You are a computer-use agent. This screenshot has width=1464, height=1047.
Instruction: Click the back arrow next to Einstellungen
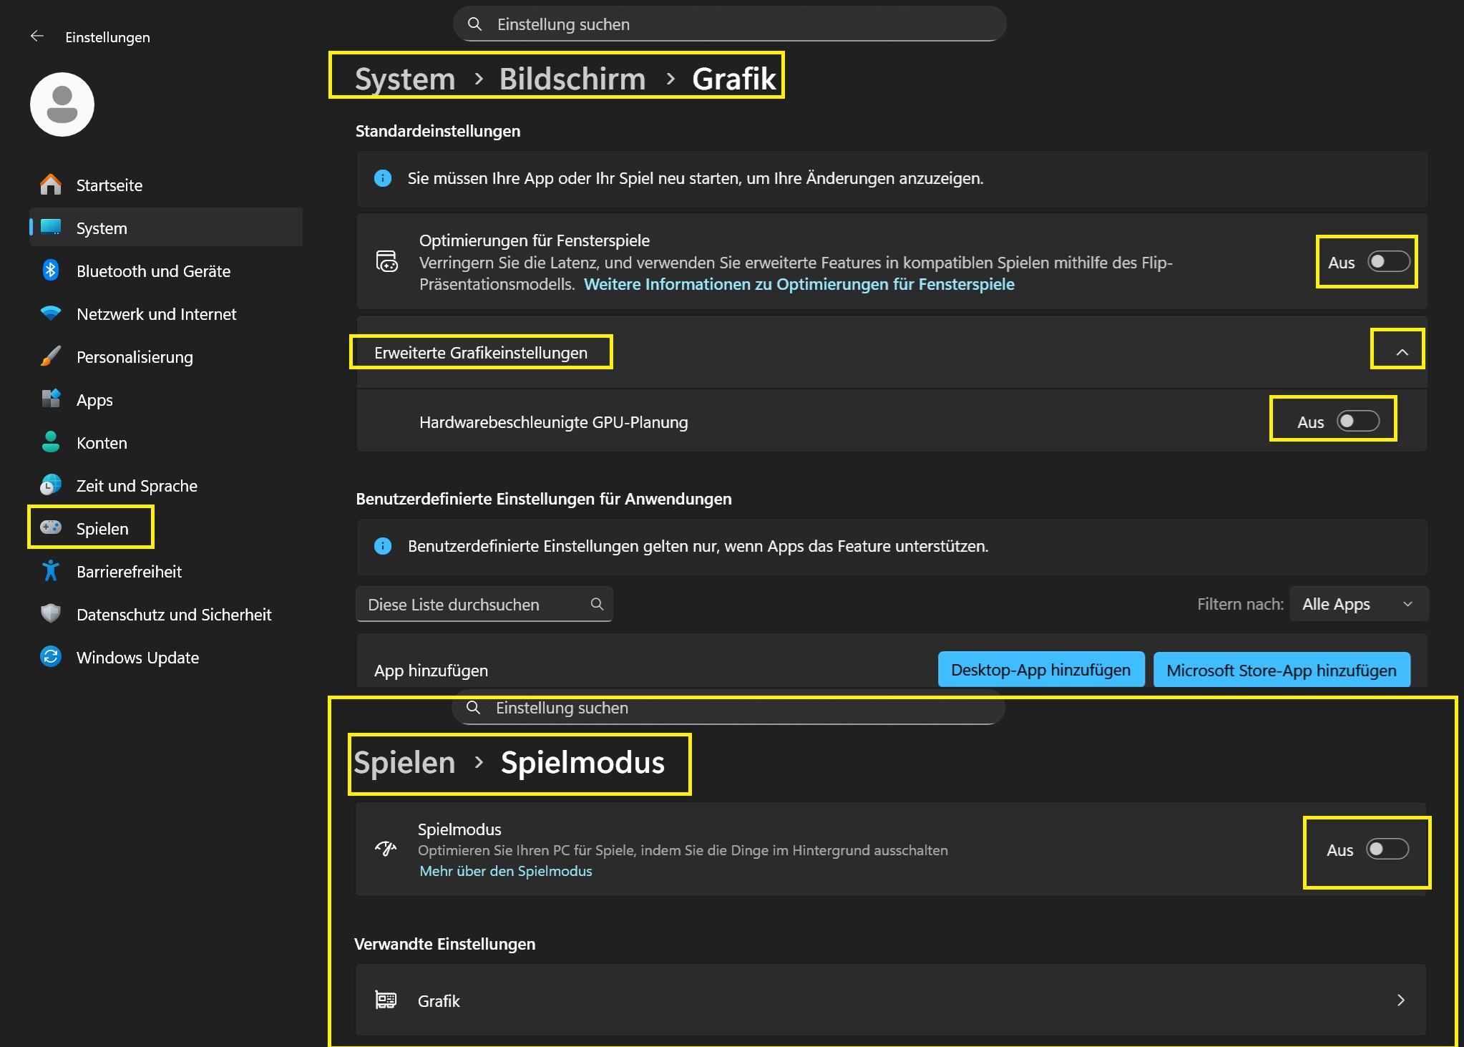pyautogui.click(x=37, y=36)
